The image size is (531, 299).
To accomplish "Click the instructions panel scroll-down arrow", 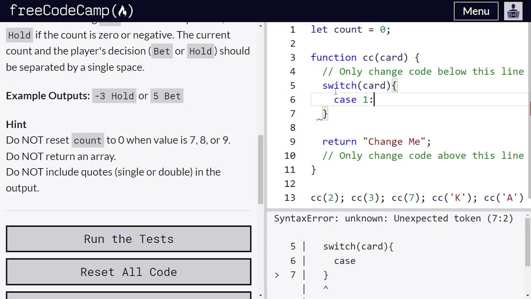I will pyautogui.click(x=261, y=295).
